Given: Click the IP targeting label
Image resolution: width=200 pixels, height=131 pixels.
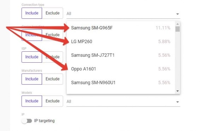Looking at the screenshot, I should (45, 121).
